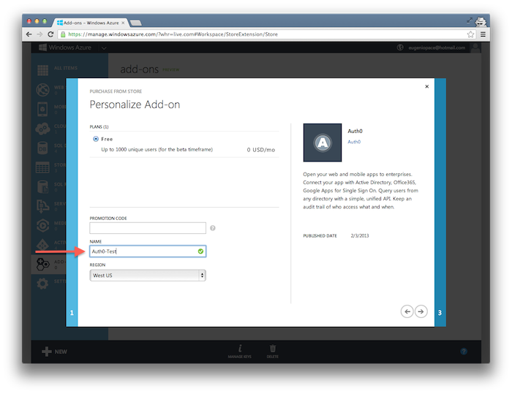Open the West US region dropdown
This screenshot has width=512, height=394.
coord(148,276)
